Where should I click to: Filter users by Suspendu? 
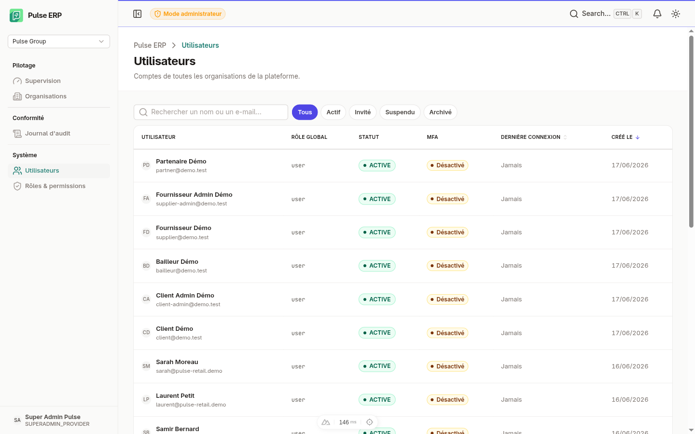(400, 112)
